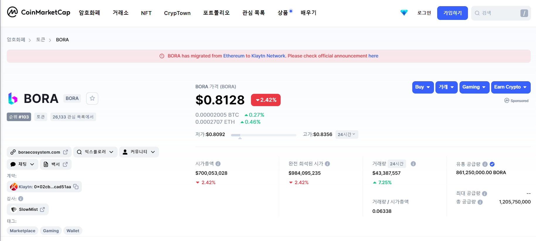536x241 pixels.
Task: Expand the 익스플로러 dropdown
Action: (95, 152)
